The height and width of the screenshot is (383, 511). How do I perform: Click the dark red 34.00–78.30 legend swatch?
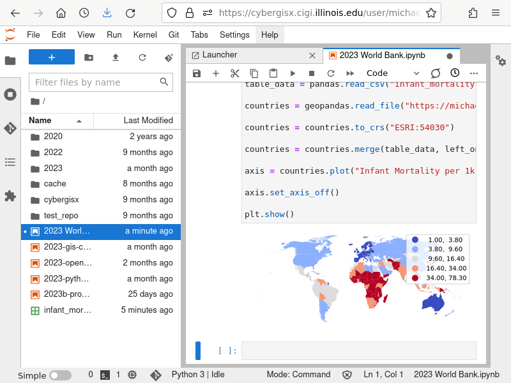click(x=415, y=278)
